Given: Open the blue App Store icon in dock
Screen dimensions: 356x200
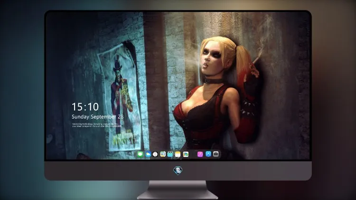Looking at the screenshot, I should click(208, 154).
